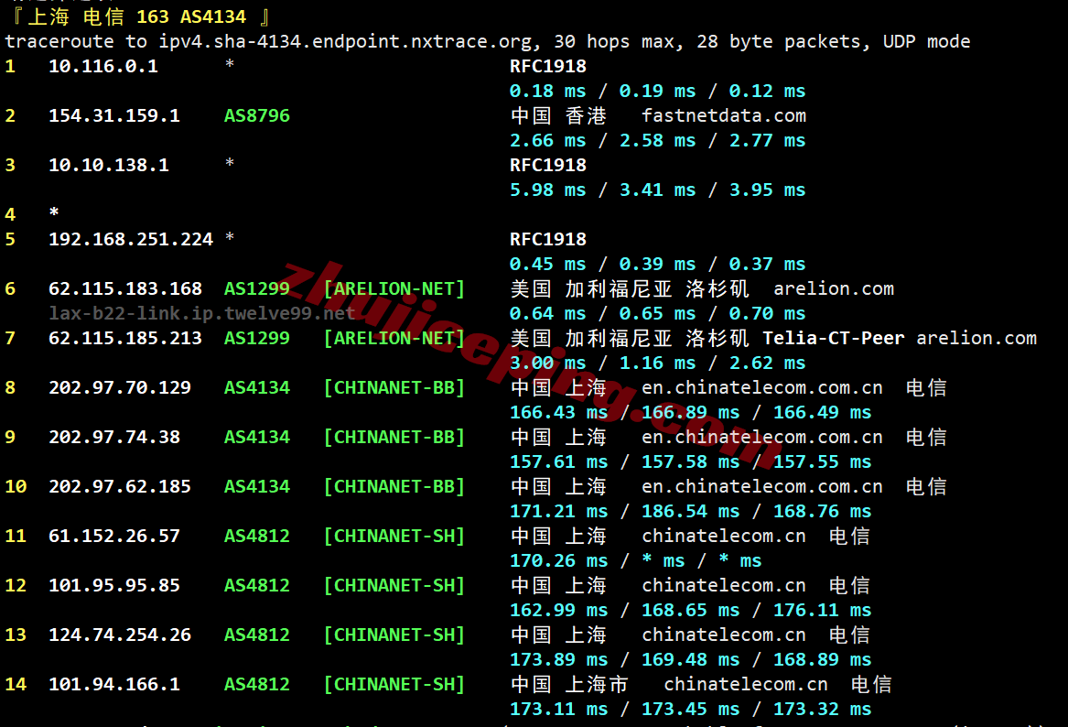Select the IP 61.152.26.57
This screenshot has height=727, width=1068.
(113, 536)
